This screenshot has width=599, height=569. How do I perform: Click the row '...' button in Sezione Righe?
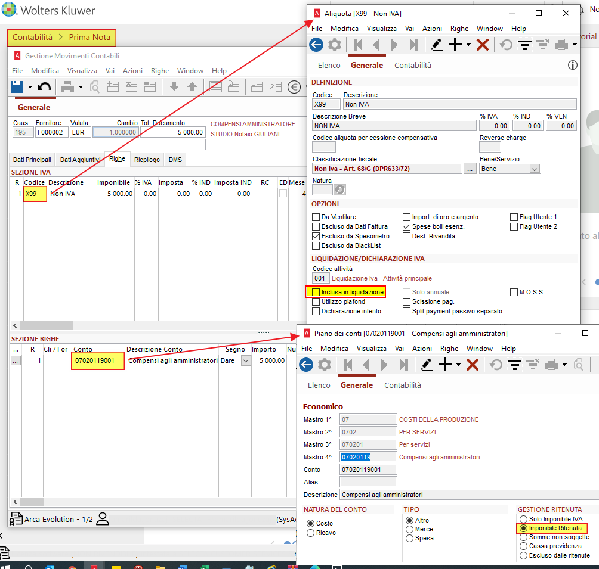[16, 360]
